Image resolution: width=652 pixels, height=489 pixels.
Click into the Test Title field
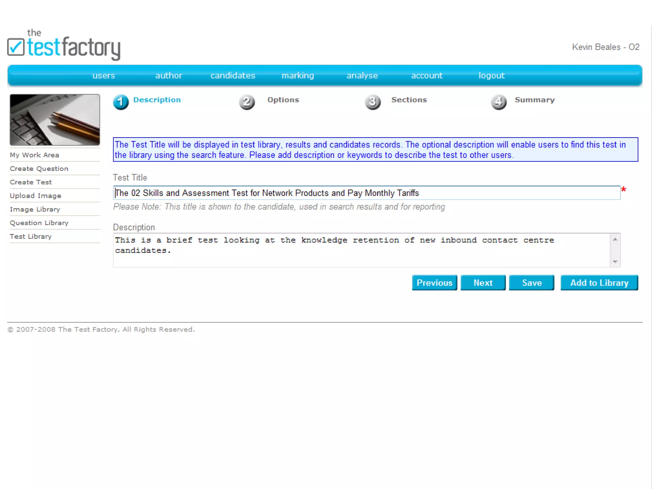366,193
